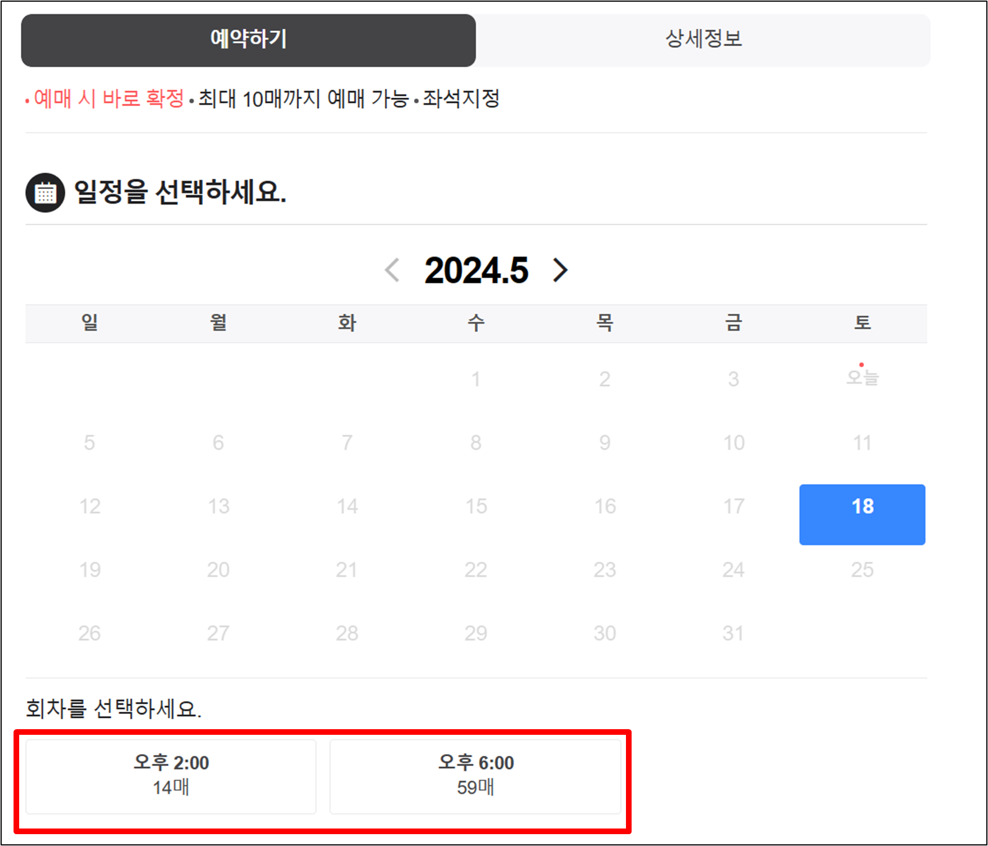The image size is (988, 846).
Task: Switch to the 예약하기 tab
Action: [x=248, y=40]
